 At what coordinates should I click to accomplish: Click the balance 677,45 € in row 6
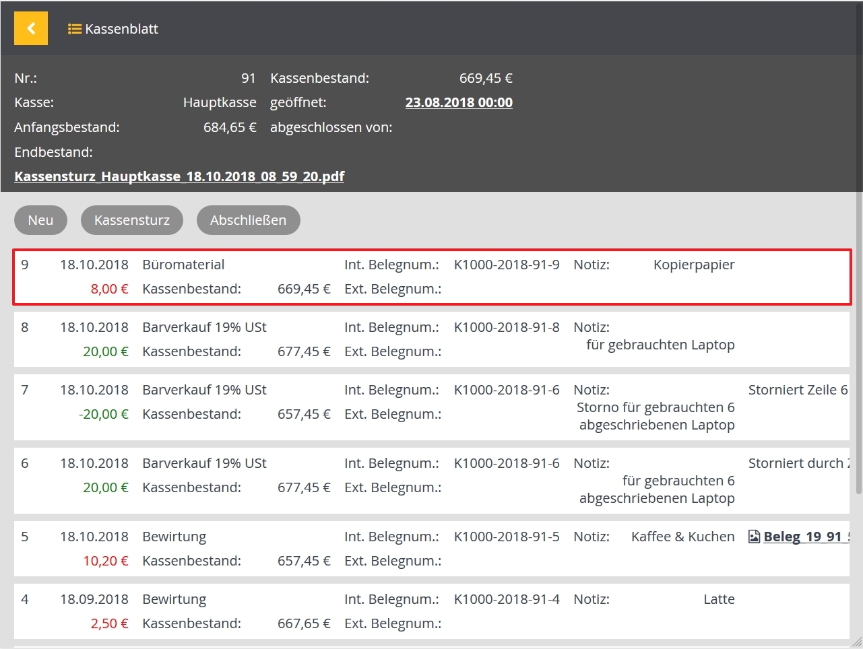click(304, 487)
